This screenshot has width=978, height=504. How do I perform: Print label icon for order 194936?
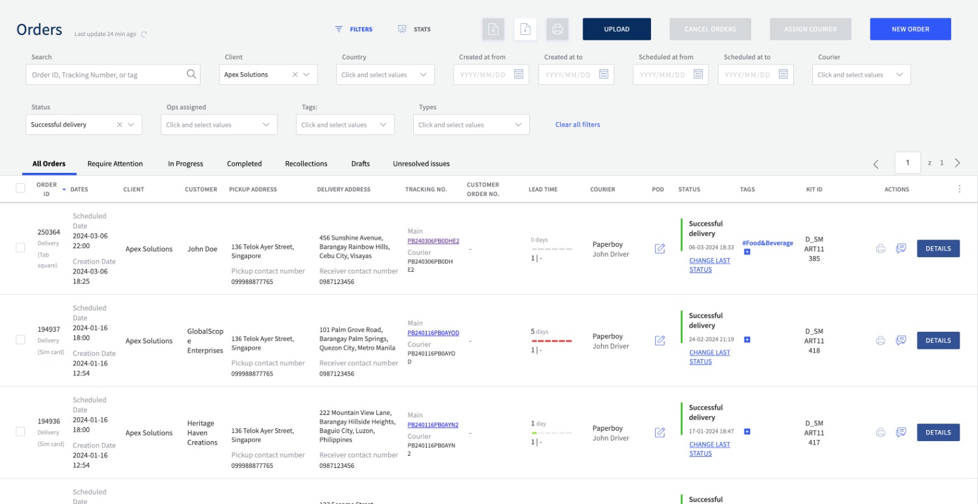pyautogui.click(x=880, y=433)
